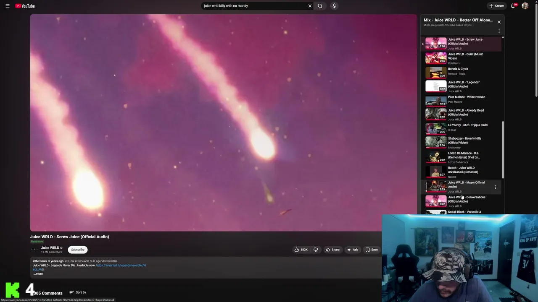Open the Juice WRLD channel name
This screenshot has width=538, height=302.
point(50,248)
